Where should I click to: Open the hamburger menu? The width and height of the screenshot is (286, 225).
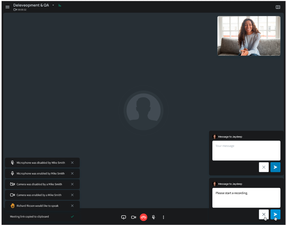(x=7, y=7)
